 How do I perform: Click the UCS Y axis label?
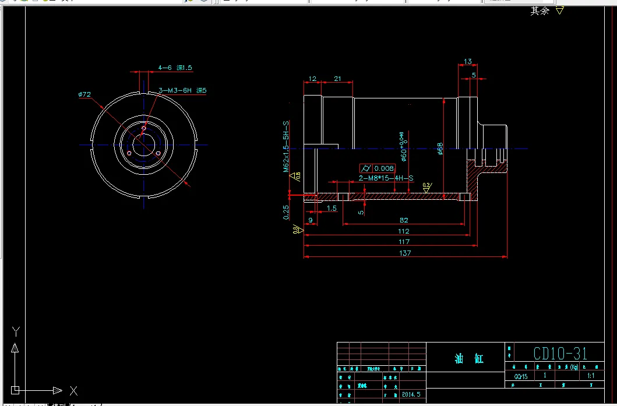pos(15,331)
